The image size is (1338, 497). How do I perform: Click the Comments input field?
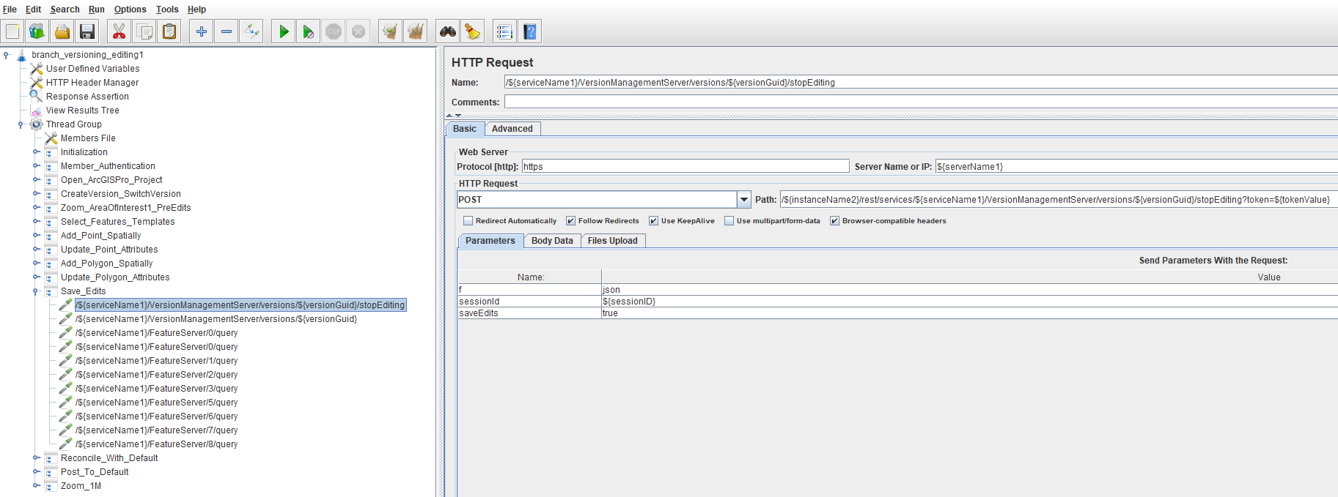[x=921, y=102]
